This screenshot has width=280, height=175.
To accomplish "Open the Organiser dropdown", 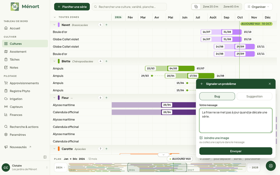I will 258,7.
